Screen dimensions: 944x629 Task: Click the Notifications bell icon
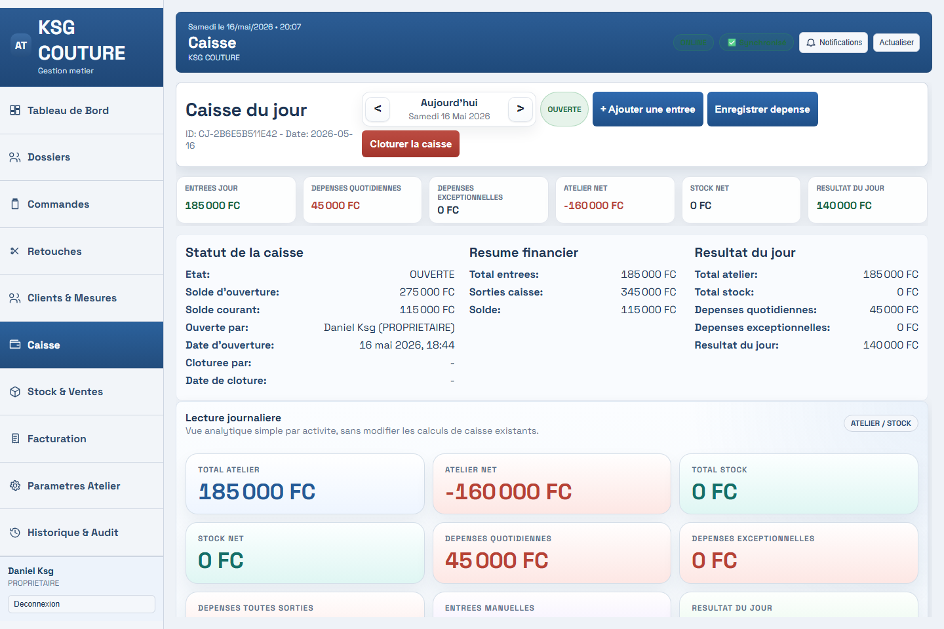click(811, 43)
